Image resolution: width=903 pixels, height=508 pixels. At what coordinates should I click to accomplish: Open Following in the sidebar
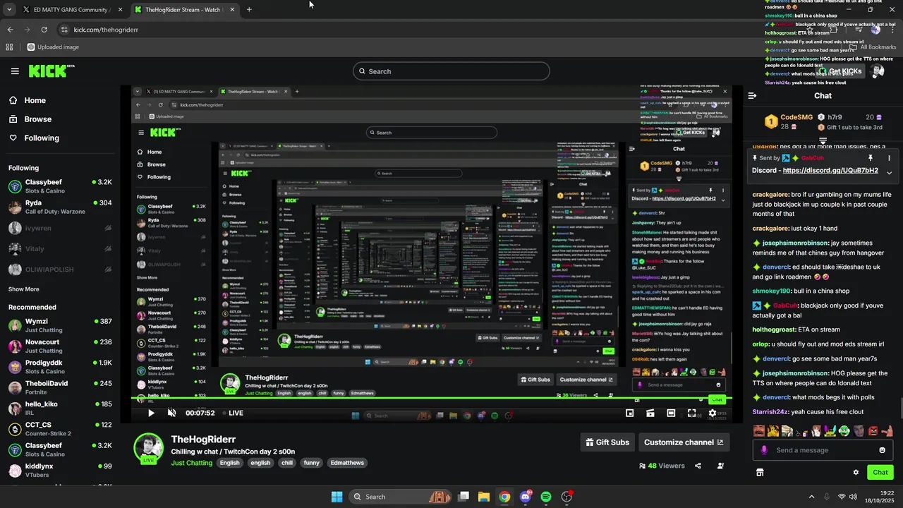point(35,138)
